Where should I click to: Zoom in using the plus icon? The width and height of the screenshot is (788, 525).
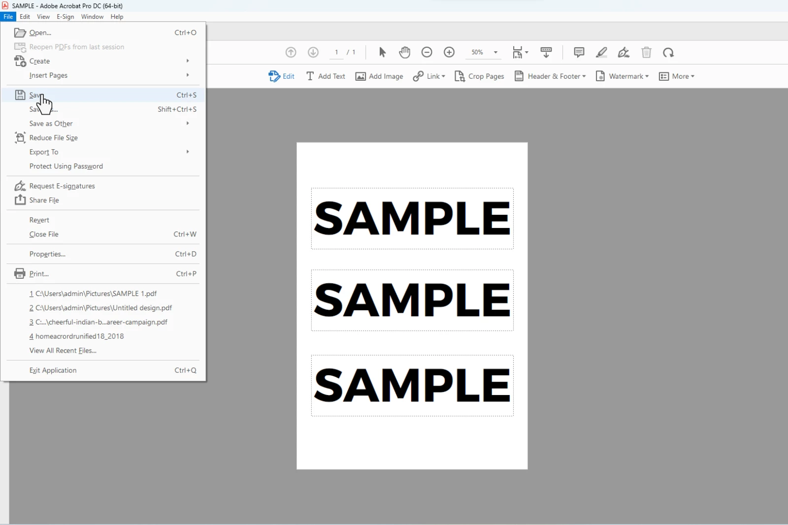click(x=449, y=52)
